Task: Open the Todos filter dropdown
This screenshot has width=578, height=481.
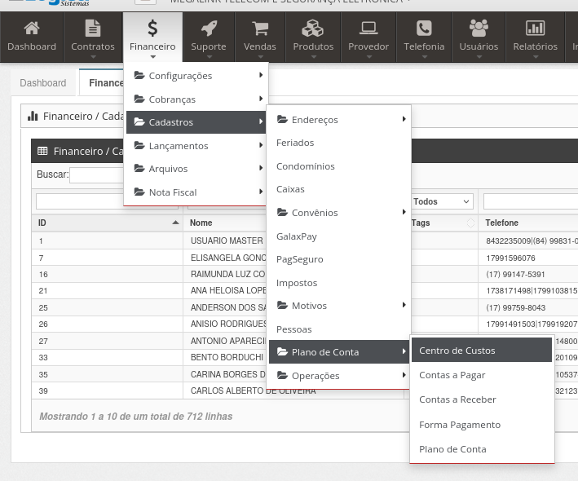Action: point(441,201)
